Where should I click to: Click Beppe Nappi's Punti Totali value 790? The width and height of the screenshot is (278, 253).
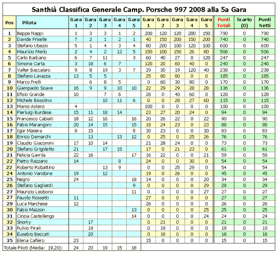(224, 33)
